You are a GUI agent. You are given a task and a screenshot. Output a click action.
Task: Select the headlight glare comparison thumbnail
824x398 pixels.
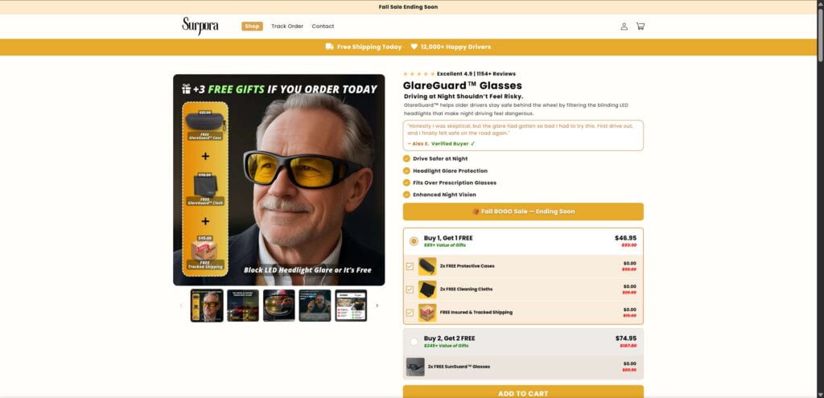pos(243,306)
